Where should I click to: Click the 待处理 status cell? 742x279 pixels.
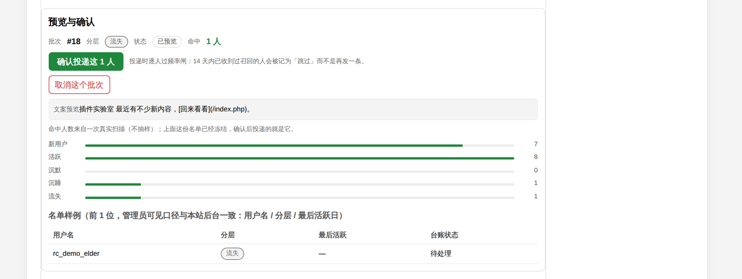point(441,253)
